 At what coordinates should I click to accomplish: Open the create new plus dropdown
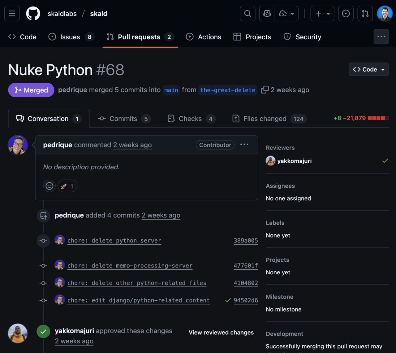click(322, 14)
